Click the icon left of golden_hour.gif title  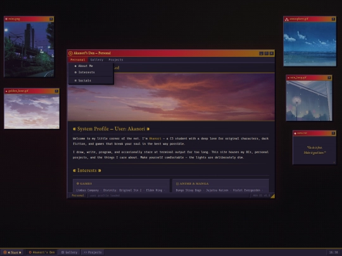(x=6, y=91)
